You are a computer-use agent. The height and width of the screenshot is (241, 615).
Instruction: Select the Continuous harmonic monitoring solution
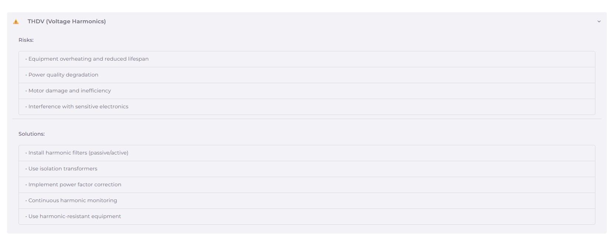coord(73,201)
